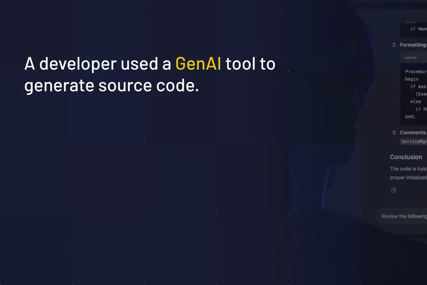Click the 'Comments:' list item heading
427x285 pixels.
pos(413,133)
